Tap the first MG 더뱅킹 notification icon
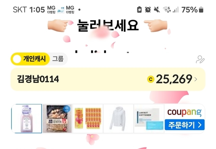 [51, 9]
